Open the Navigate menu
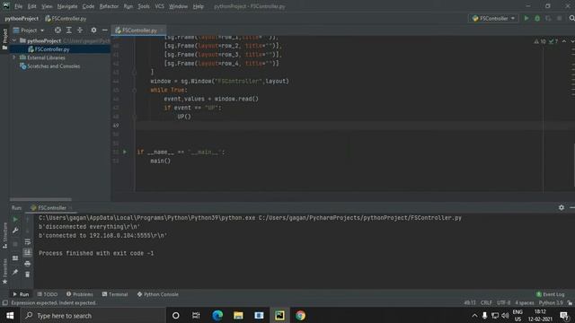 [x=67, y=6]
